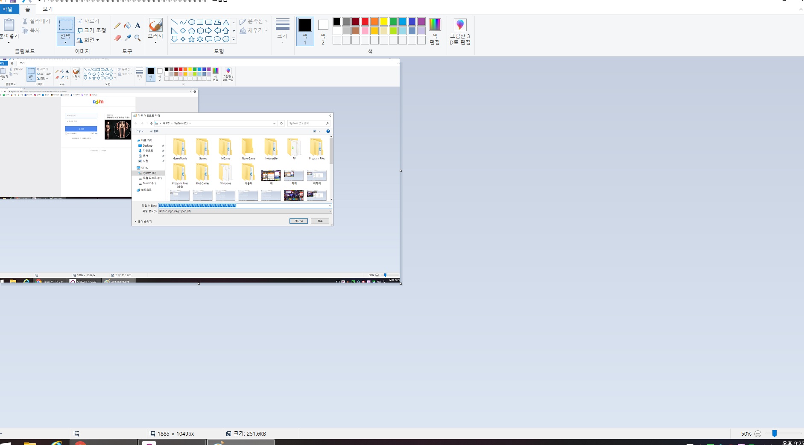This screenshot has height=445, width=804.
Task: Choose the Polygon shape
Action: tap(217, 22)
